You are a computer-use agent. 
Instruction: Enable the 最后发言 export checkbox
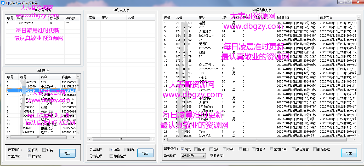click(x=294, y=149)
